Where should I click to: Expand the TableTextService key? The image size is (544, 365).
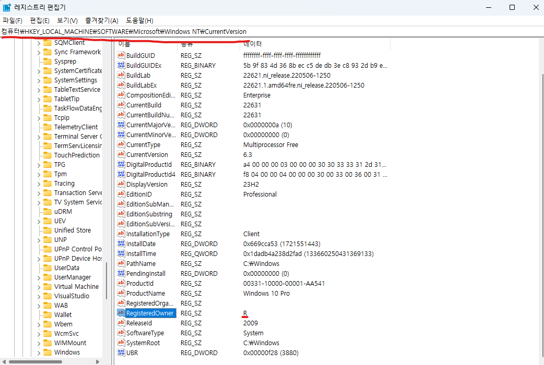[39, 90]
